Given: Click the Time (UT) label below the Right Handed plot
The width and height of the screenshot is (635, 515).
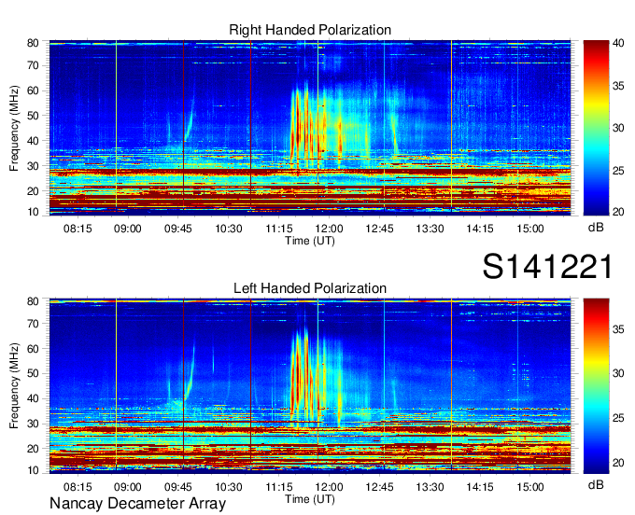Looking at the screenshot, I should coord(310,241).
